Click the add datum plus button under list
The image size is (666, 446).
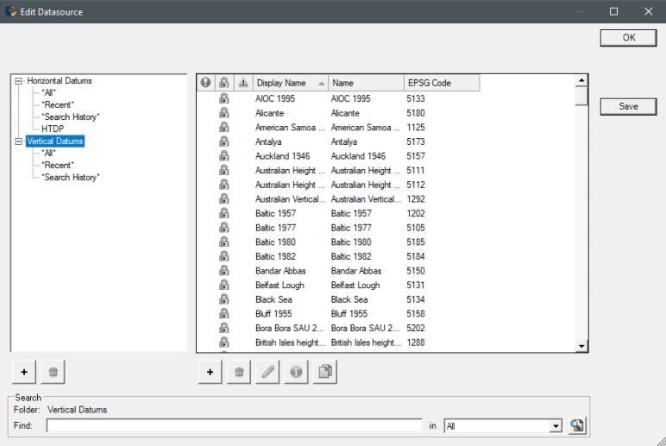tap(210, 372)
